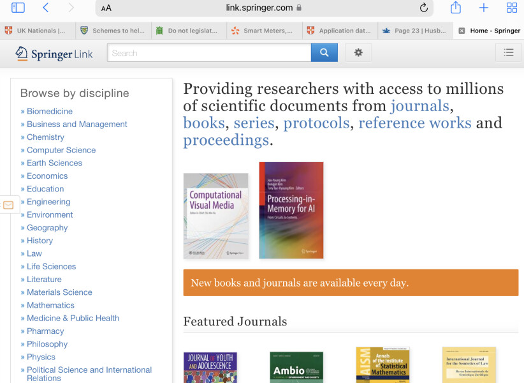Follow the journals link in headline

click(x=420, y=106)
